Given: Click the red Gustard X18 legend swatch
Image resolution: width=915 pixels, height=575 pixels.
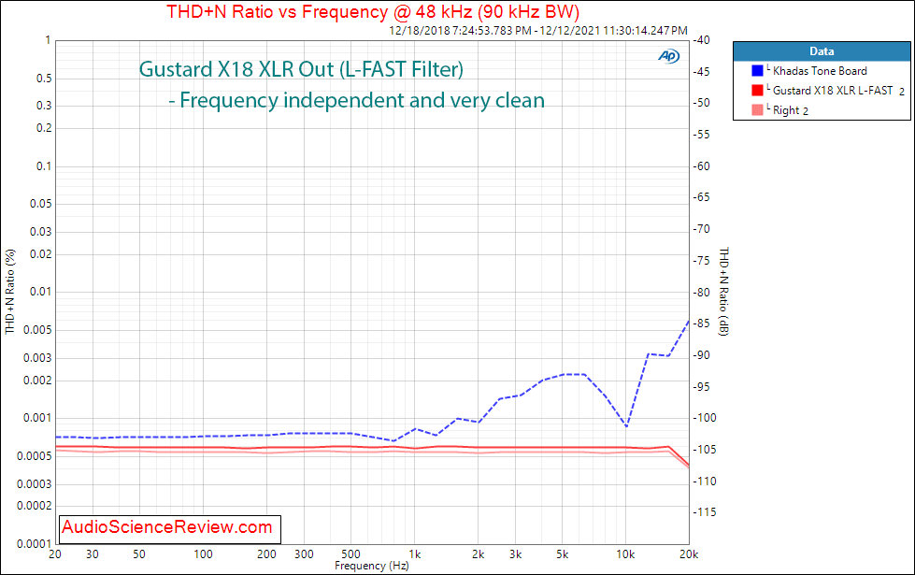Looking at the screenshot, I should click(x=757, y=91).
